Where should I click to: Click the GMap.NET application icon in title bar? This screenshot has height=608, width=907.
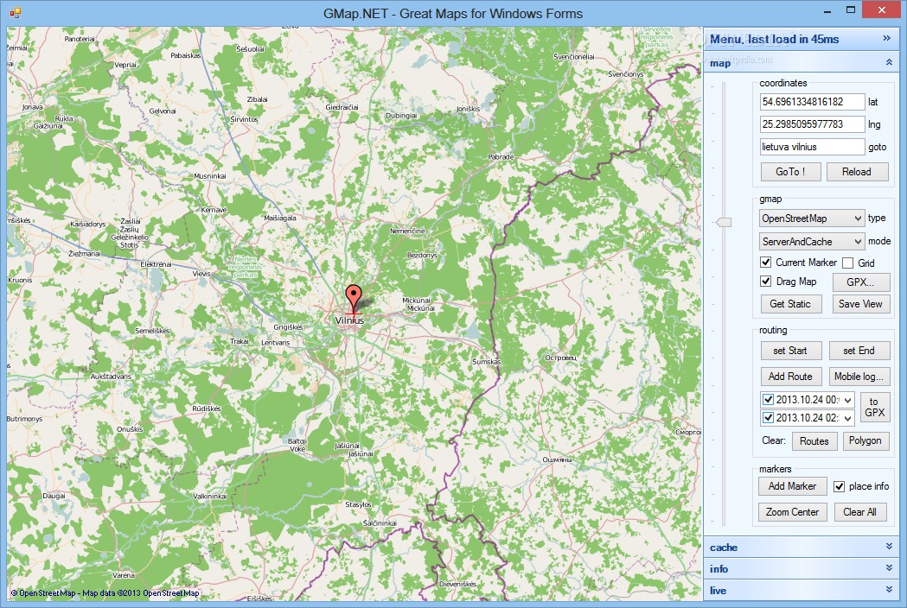pos(15,12)
